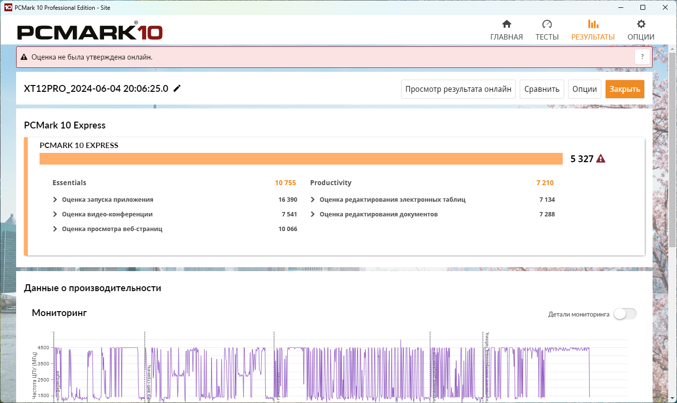This screenshot has width=677, height=403.
Task: Click the pencil icon to rename result
Action: point(177,88)
